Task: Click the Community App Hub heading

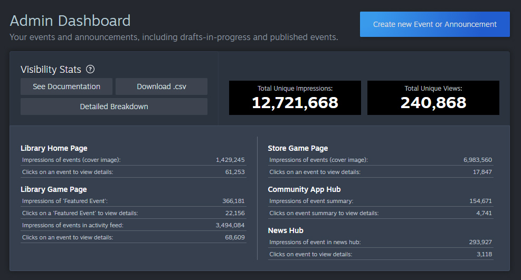Action: pos(304,189)
